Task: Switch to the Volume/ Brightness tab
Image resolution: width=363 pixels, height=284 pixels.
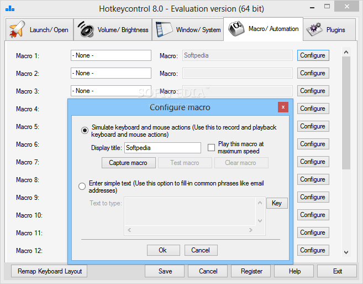Action: (113, 30)
